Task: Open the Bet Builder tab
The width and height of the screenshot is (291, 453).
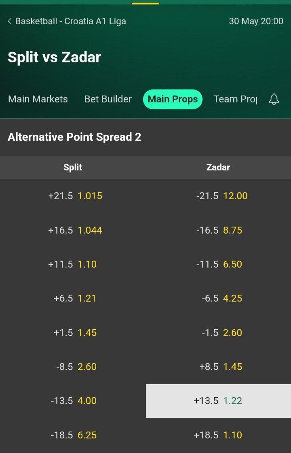Action: (x=108, y=99)
